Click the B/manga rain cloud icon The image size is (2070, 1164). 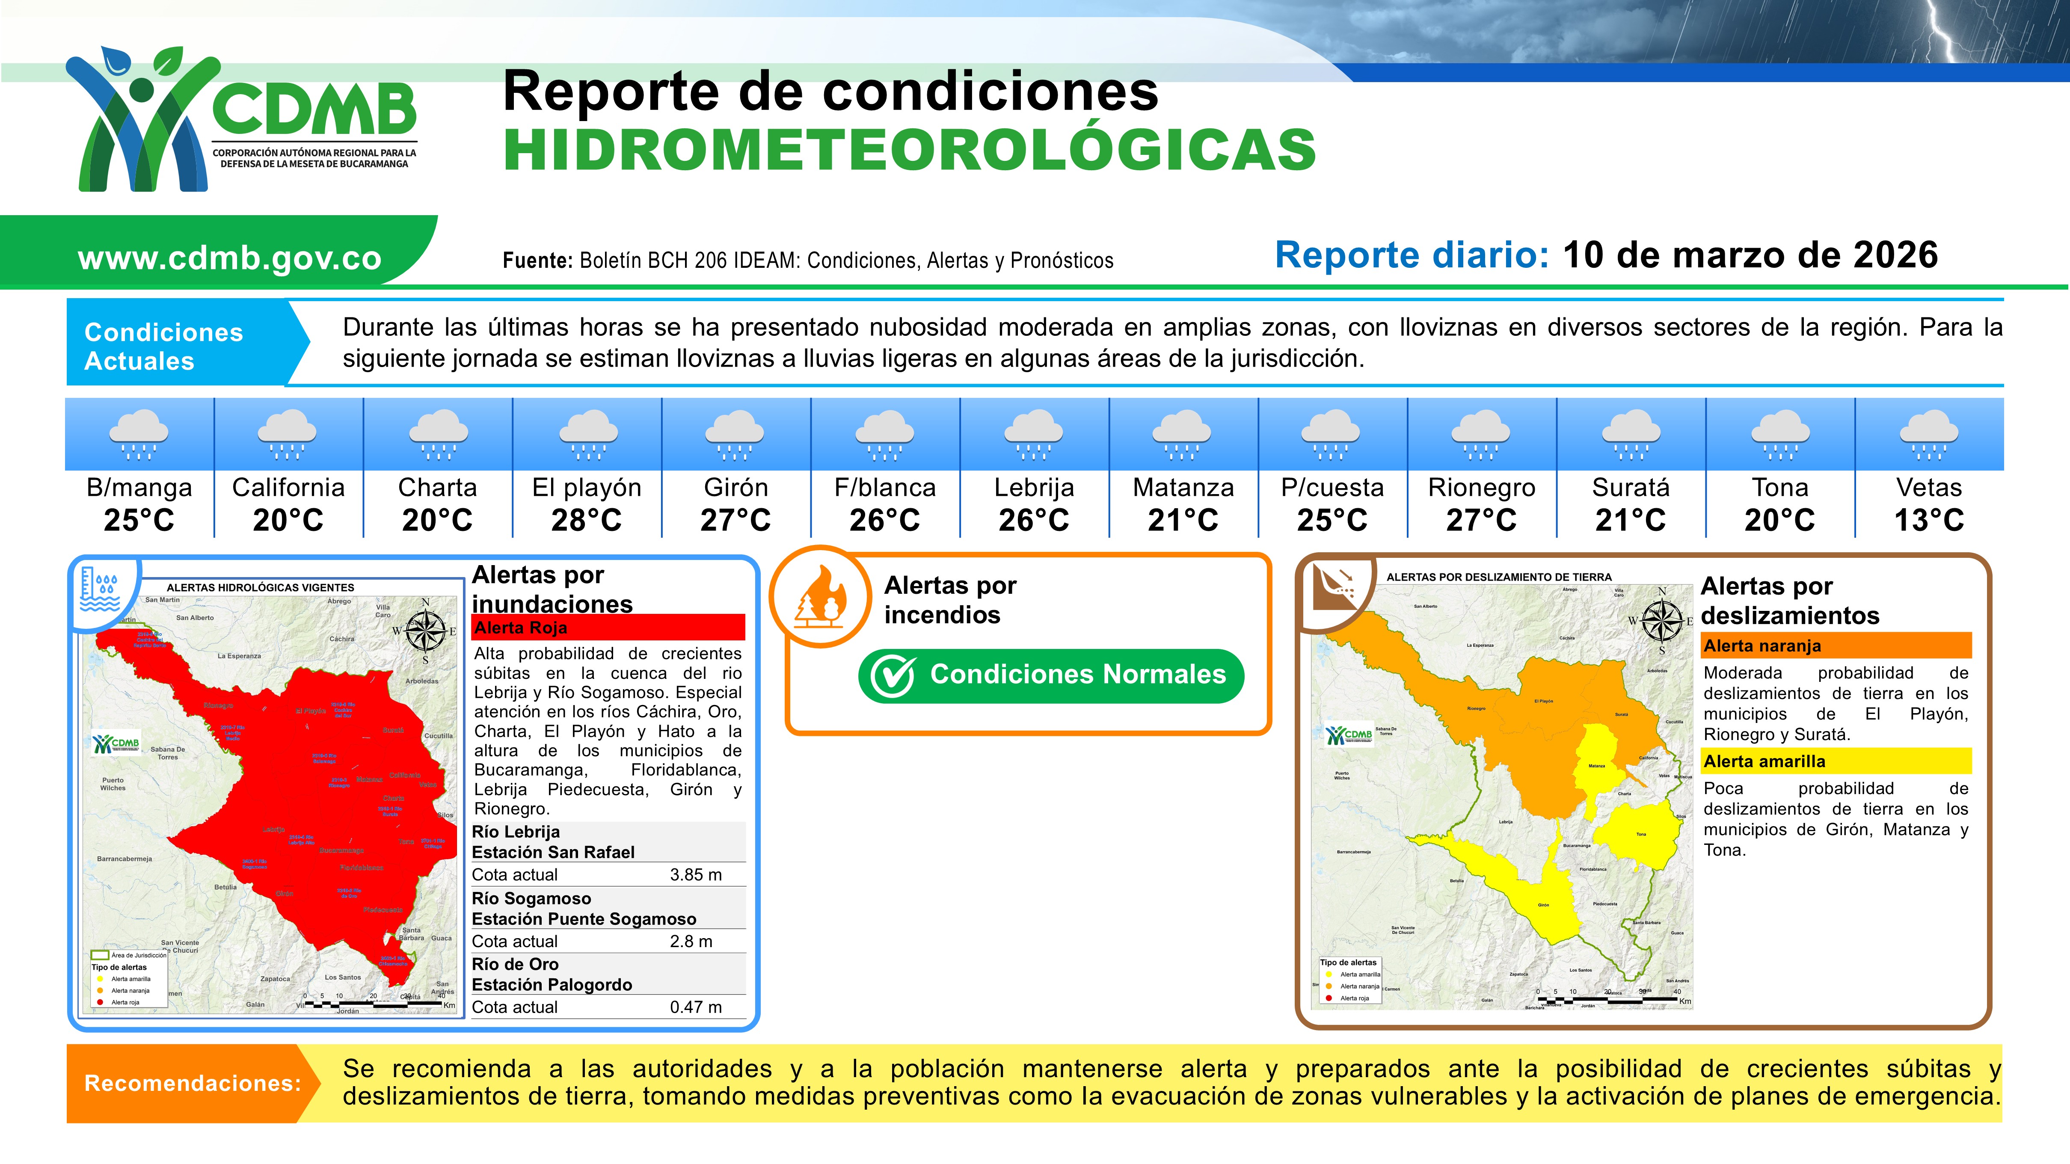(x=139, y=435)
